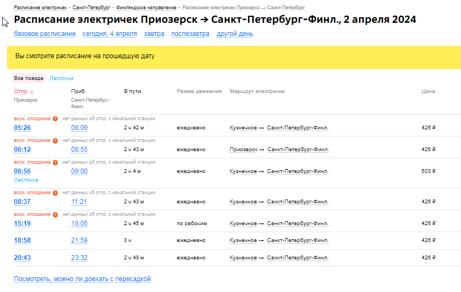This screenshot has width=461, height=292.
Task: Click the 09:00 arrival time link
Action: 79,171
